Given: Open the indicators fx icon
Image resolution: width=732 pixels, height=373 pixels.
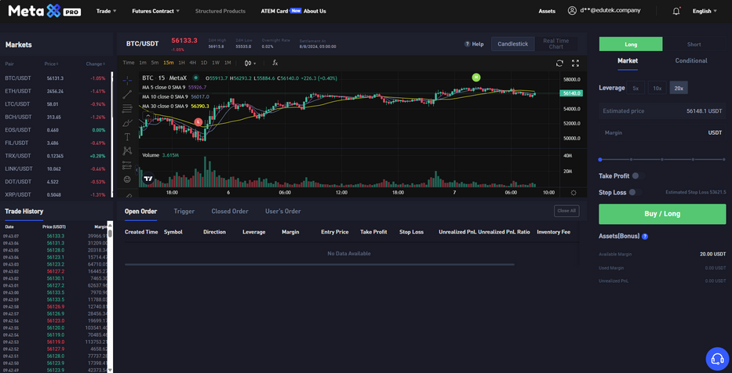Looking at the screenshot, I should click(x=275, y=63).
